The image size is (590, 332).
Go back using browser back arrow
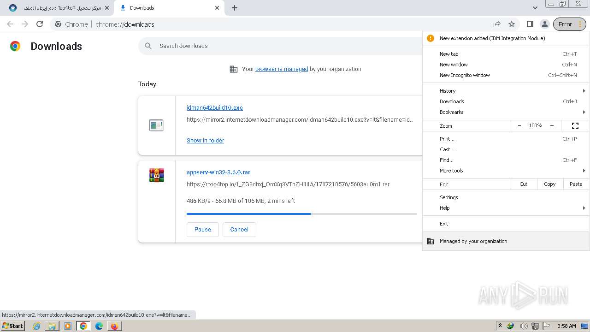[10, 24]
